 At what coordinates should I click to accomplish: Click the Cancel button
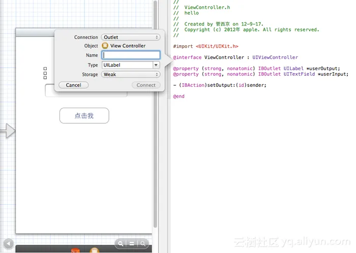click(x=74, y=85)
